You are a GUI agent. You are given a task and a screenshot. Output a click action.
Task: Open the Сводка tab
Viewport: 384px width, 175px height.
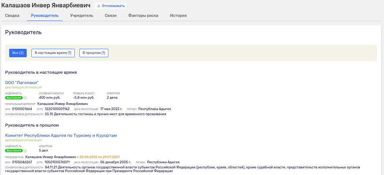tap(12, 15)
